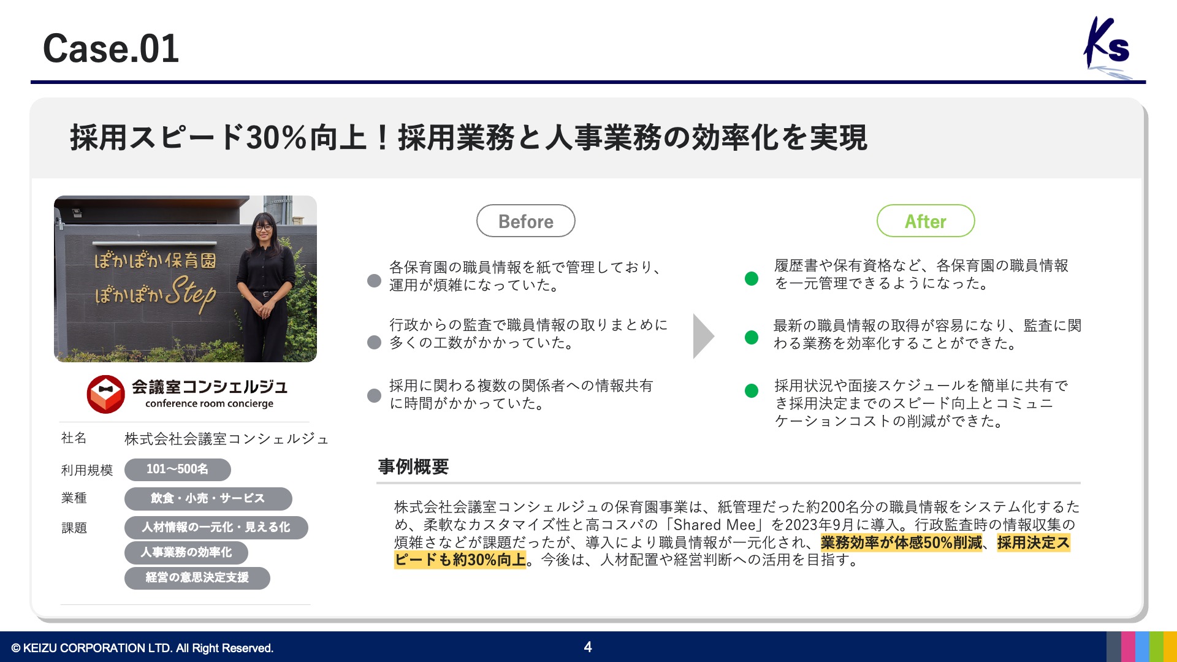Select the green After pill label
This screenshot has width=1177, height=662.
pos(925,221)
